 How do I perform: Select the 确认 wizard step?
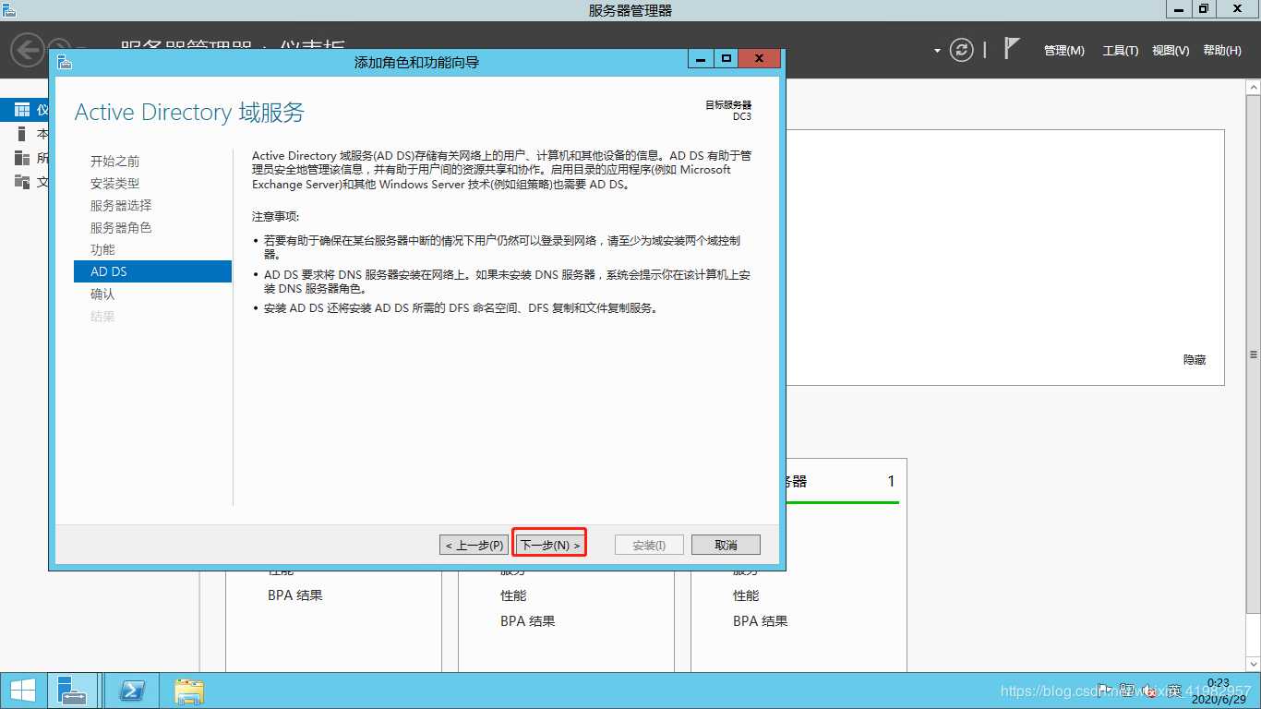pyautogui.click(x=102, y=294)
